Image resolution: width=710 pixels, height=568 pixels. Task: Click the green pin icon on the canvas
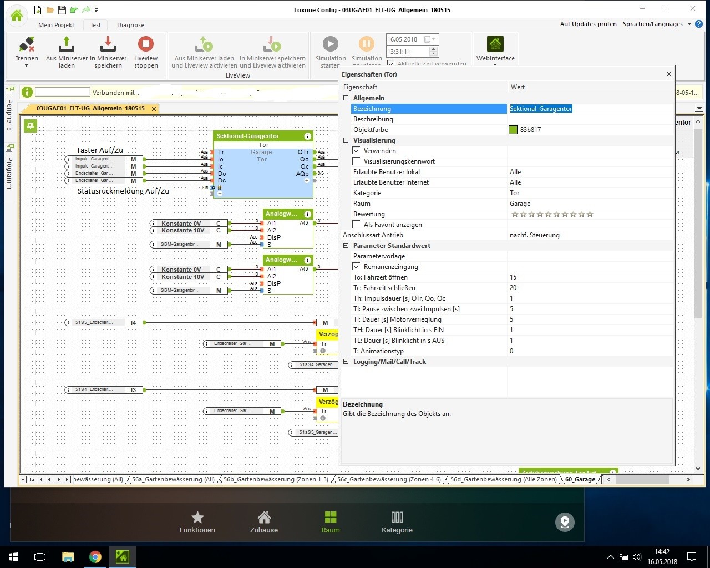coord(30,126)
